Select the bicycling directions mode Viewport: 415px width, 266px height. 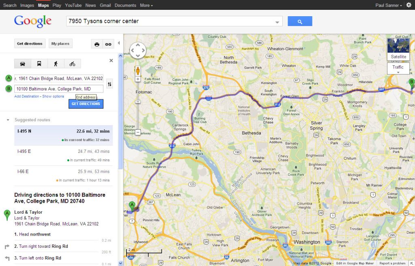[x=72, y=64]
